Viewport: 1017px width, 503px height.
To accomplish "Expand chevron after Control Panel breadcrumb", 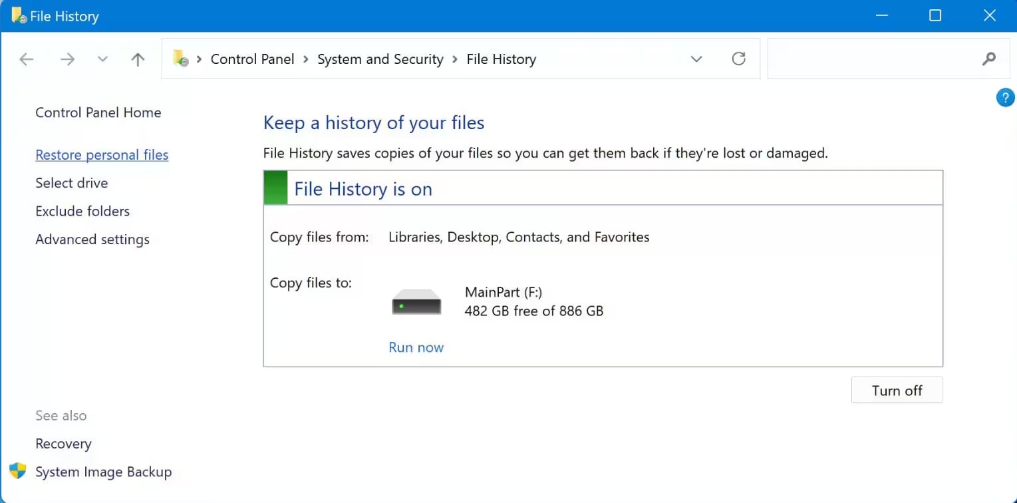I will pyautogui.click(x=306, y=59).
